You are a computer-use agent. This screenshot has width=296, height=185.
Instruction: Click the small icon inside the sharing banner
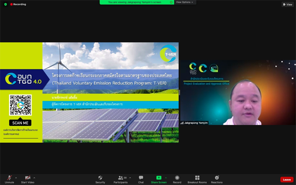click(x=171, y=2)
